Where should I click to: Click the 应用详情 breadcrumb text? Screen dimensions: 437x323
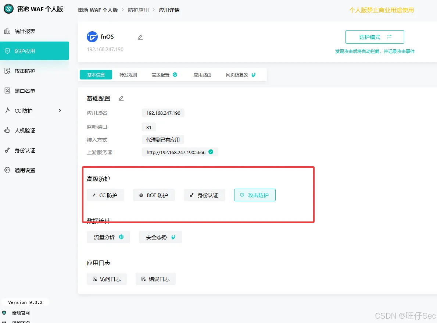coord(169,10)
